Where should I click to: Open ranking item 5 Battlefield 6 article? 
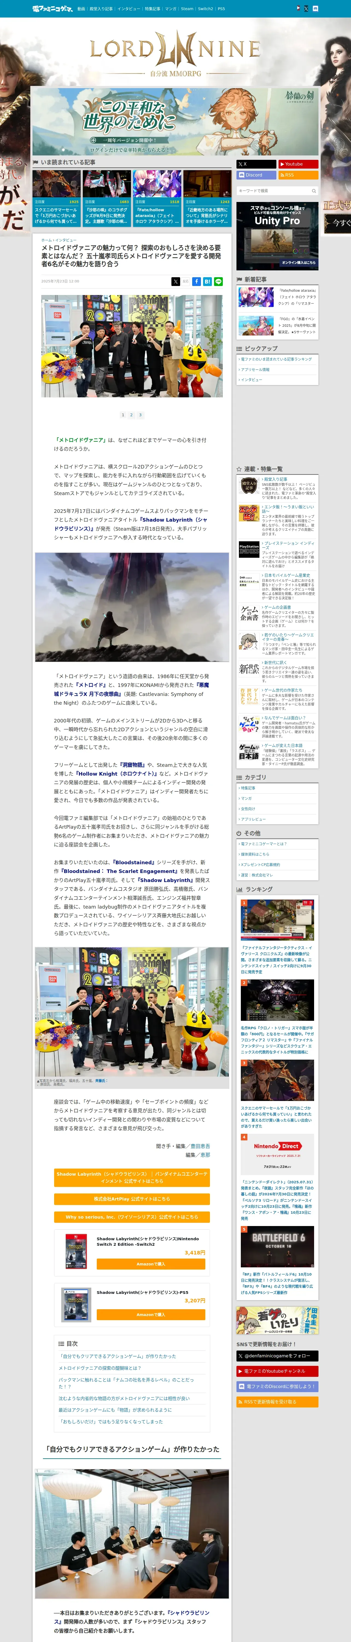[x=277, y=1261]
